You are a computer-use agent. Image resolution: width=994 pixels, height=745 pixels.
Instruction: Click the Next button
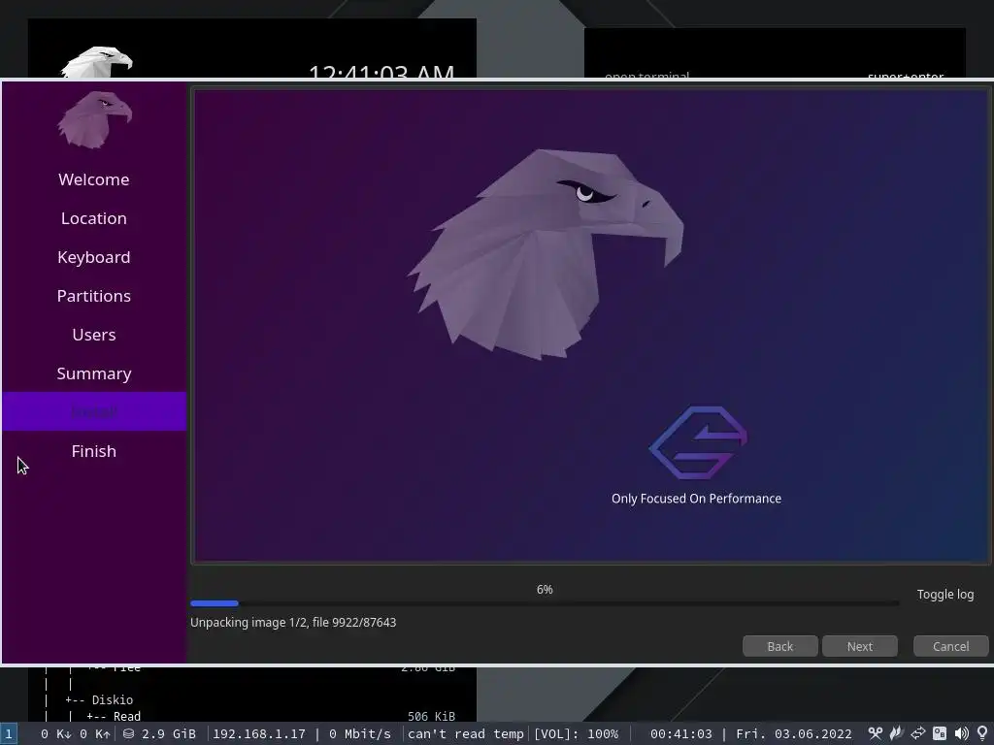[x=860, y=646]
